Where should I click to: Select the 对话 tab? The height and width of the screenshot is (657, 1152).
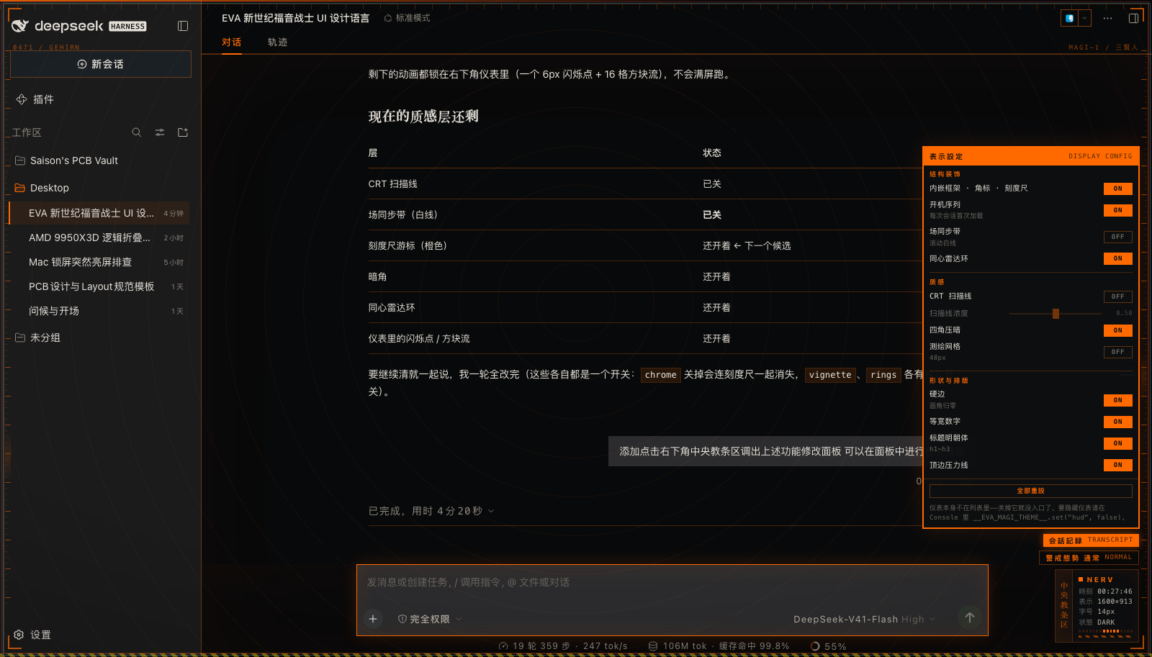(231, 42)
